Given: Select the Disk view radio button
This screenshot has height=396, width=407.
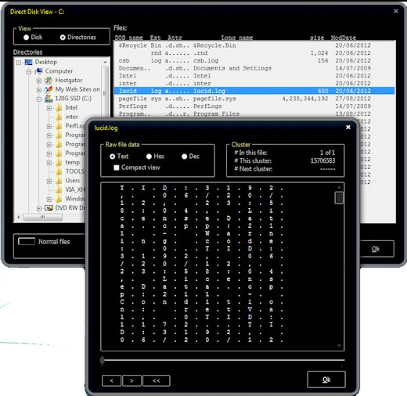Looking at the screenshot, I should 26,38.
